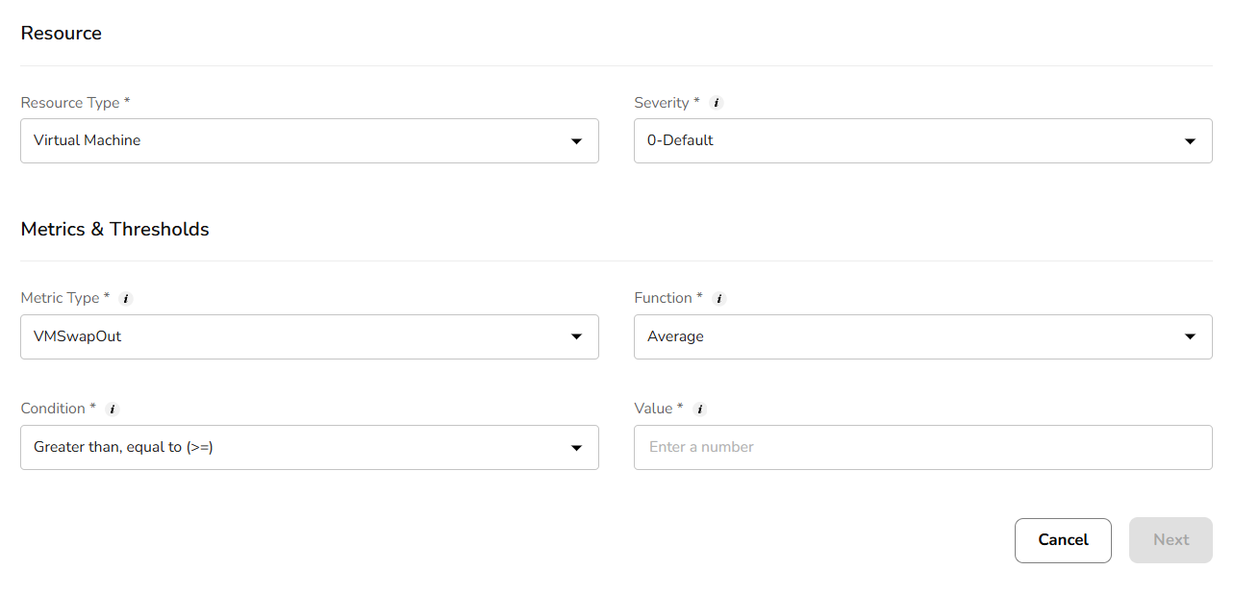Click the Severity dropdown arrow
The width and height of the screenshot is (1234, 595).
pos(1190,141)
